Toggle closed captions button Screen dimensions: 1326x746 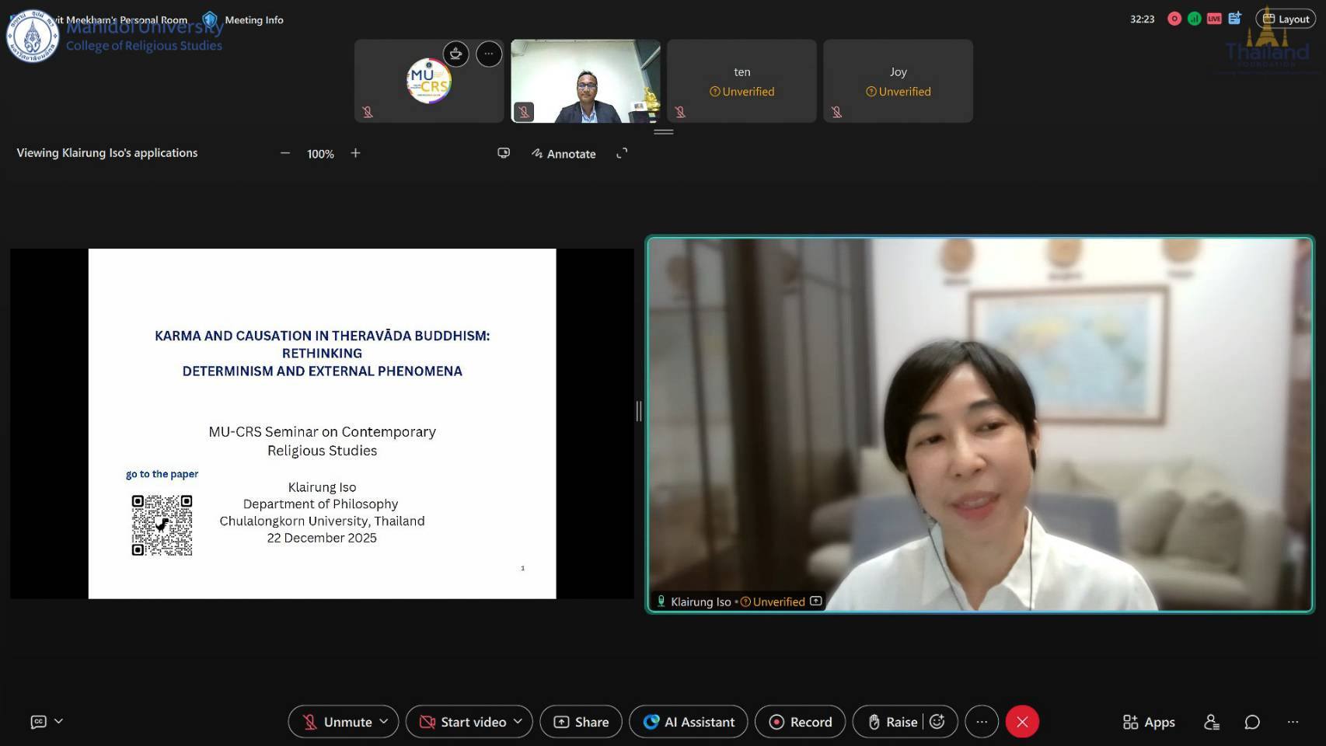(38, 722)
